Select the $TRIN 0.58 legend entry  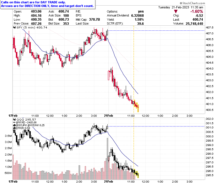(x=23, y=128)
